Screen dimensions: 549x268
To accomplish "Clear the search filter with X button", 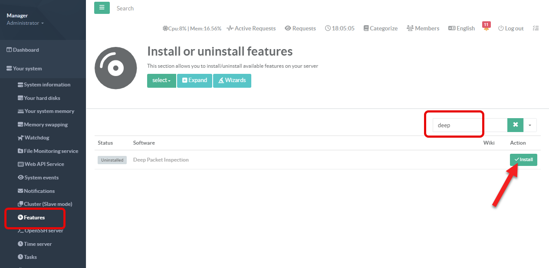I will [515, 125].
